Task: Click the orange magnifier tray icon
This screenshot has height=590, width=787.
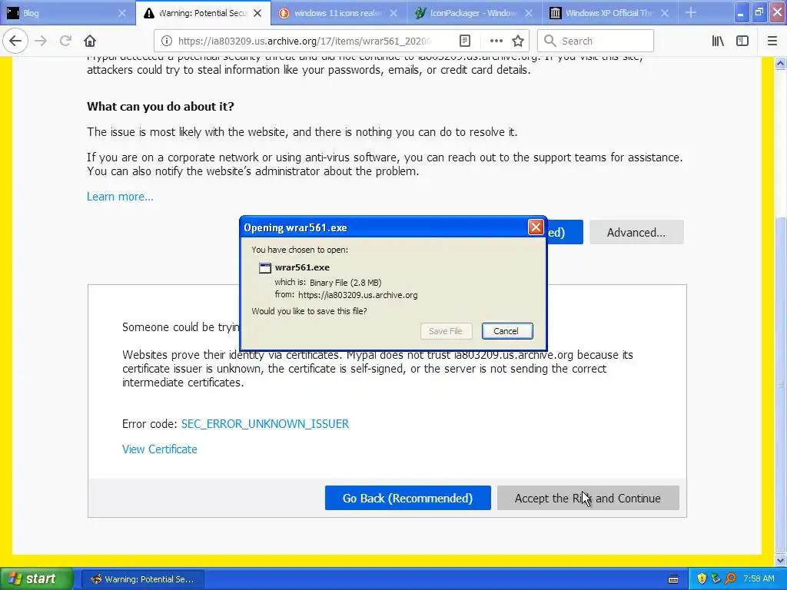Action: (730, 579)
